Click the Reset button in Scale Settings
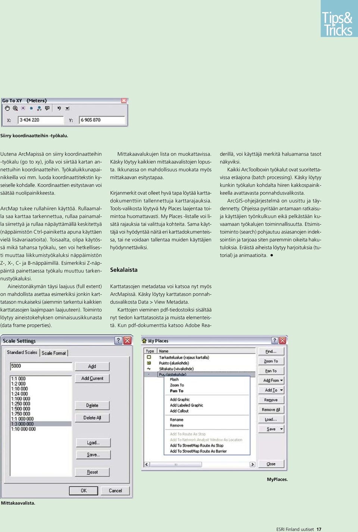 pyautogui.click(x=92, y=472)
